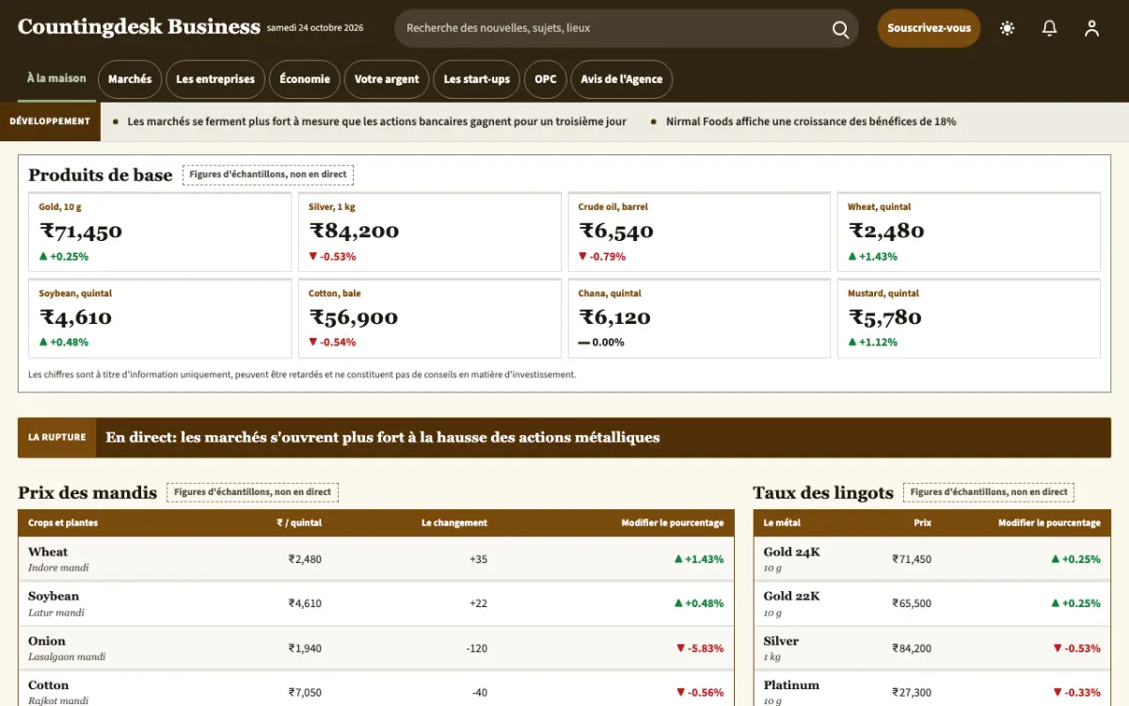Sort bullion table by Le métal header
This screenshot has height=706, width=1129.
(x=782, y=523)
